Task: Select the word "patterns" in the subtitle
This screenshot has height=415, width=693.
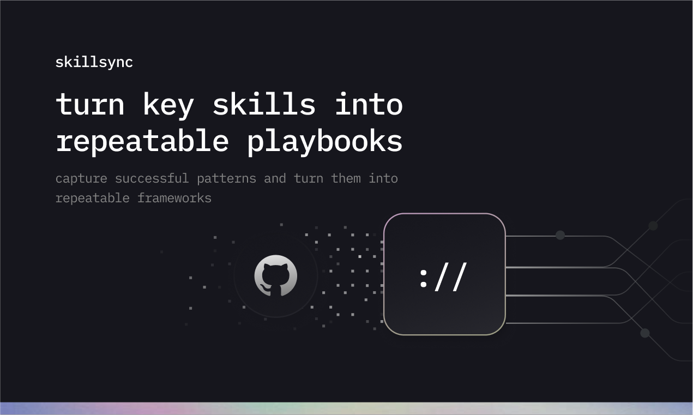Action: click(x=226, y=178)
